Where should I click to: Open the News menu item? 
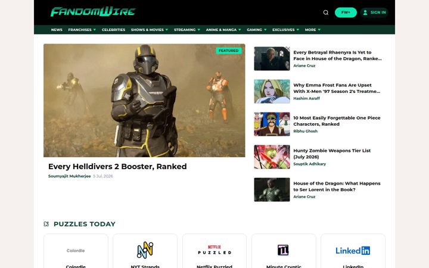point(57,30)
